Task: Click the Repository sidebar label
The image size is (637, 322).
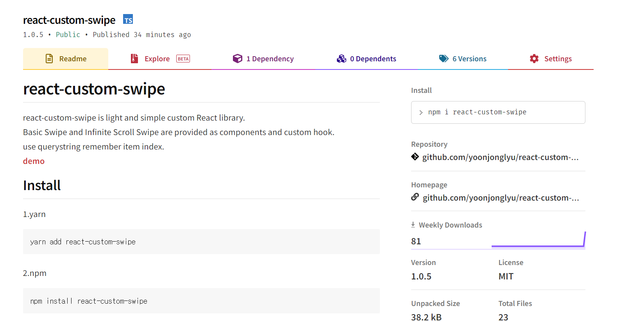Action: 429,144
